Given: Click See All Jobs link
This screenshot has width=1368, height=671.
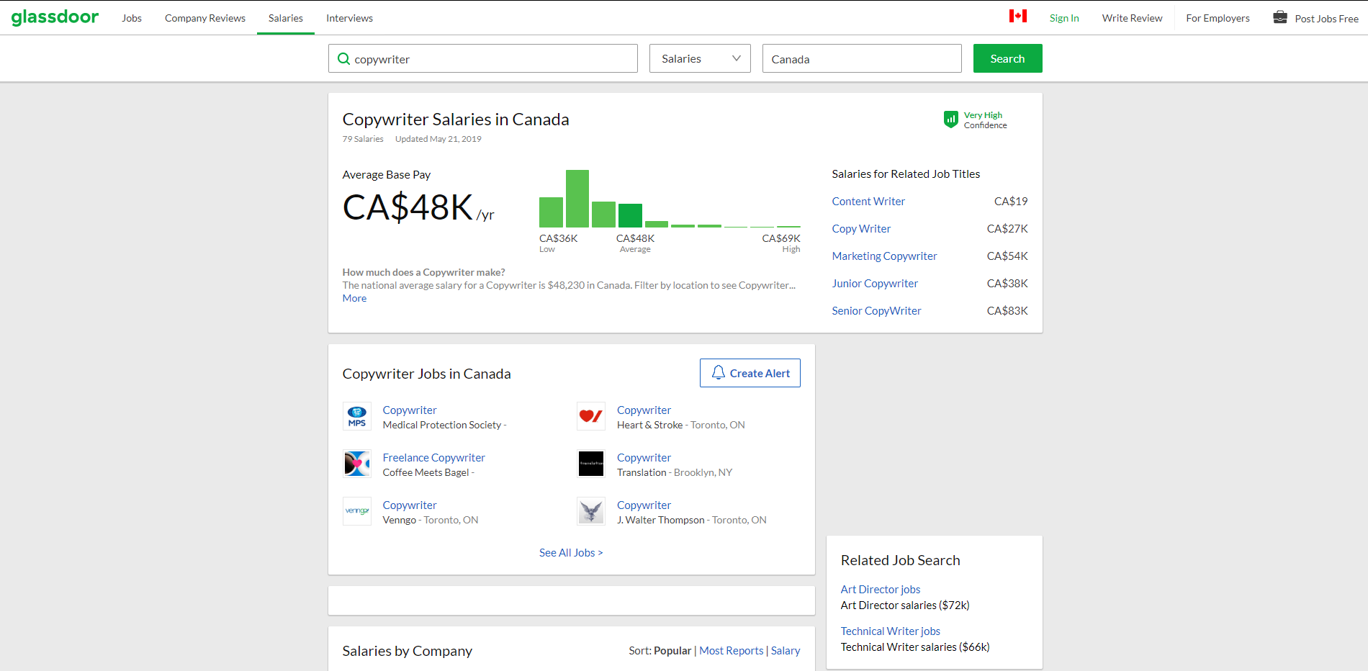Looking at the screenshot, I should click(x=571, y=553).
